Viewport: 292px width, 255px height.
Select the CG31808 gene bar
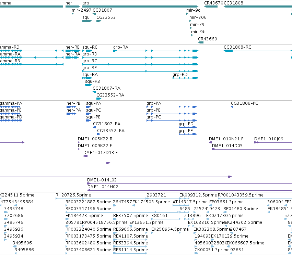[x=258, y=7]
